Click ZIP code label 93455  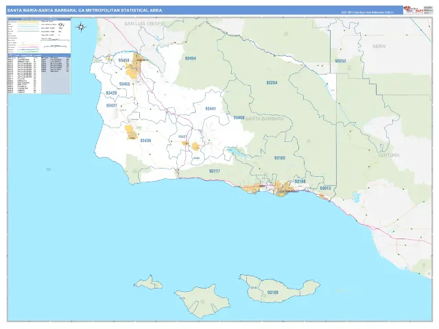[x=125, y=84]
